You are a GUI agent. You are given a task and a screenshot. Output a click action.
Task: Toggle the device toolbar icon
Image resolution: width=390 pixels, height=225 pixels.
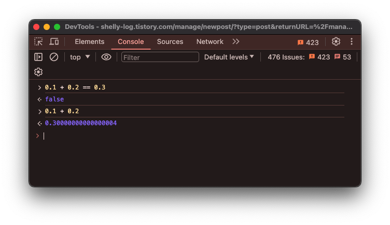click(54, 42)
